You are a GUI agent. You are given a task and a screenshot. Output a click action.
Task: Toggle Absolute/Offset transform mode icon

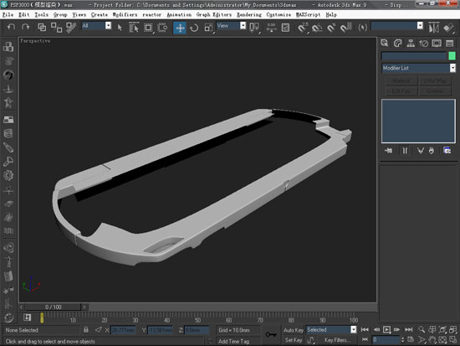99,330
